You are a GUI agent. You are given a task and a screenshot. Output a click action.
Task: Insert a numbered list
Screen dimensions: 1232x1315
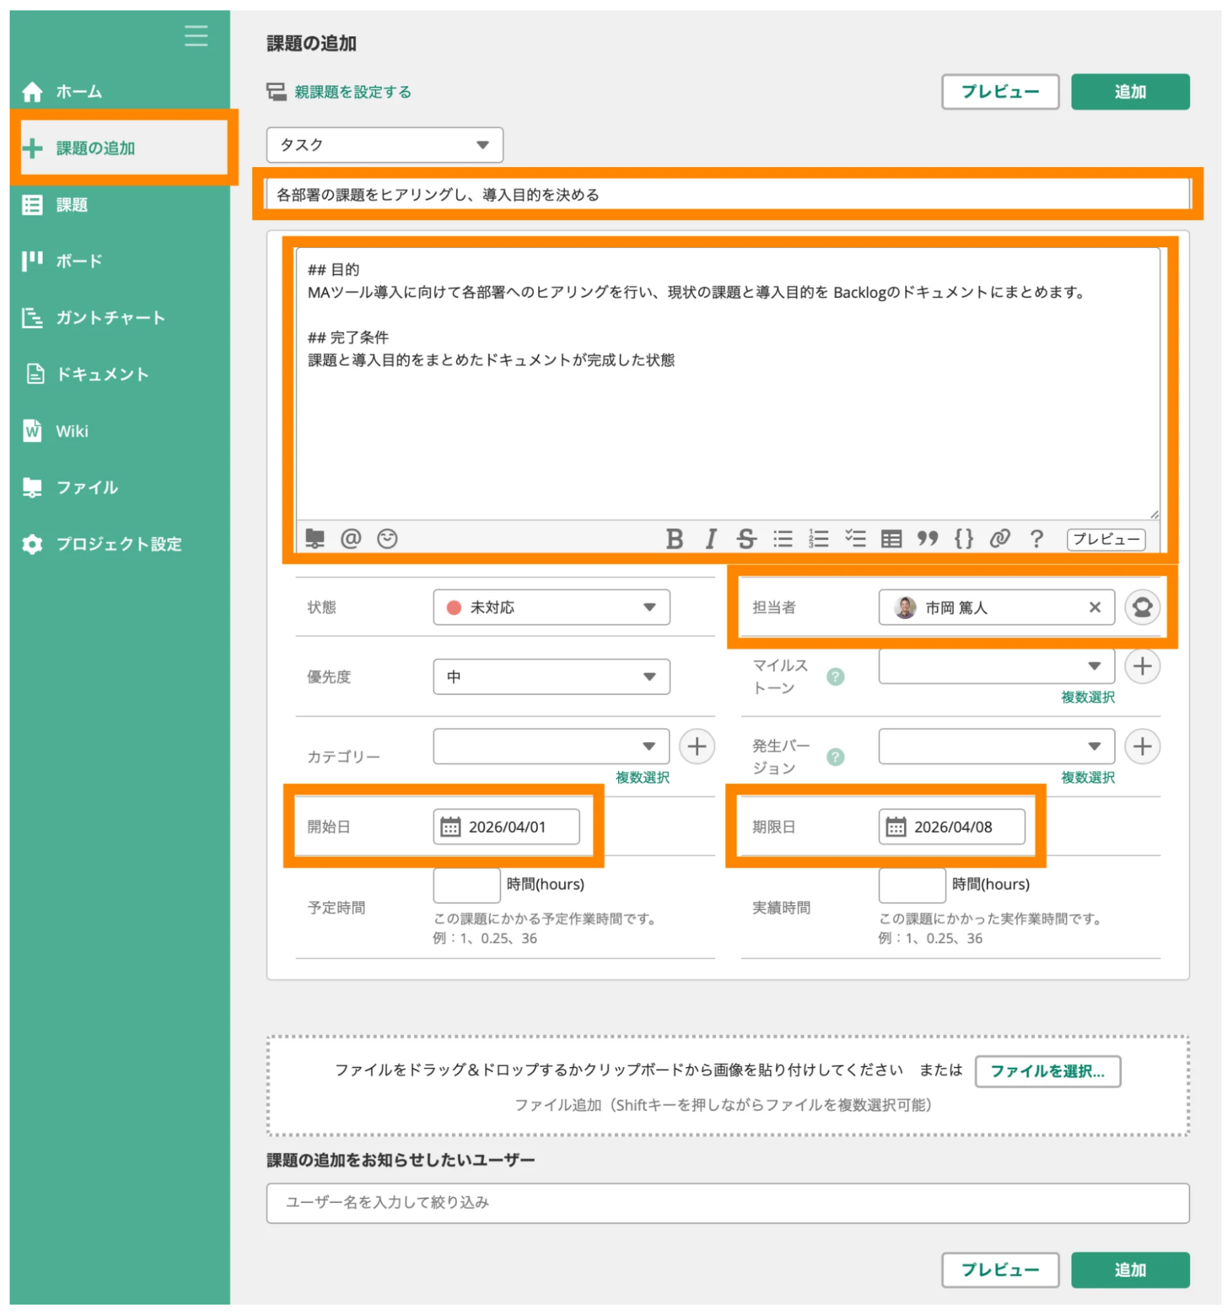coord(819,539)
